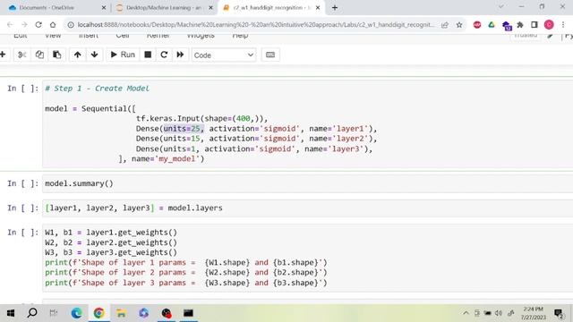The image size is (573, 322).
Task: Copy selected cells icon
Action: (x=39, y=55)
